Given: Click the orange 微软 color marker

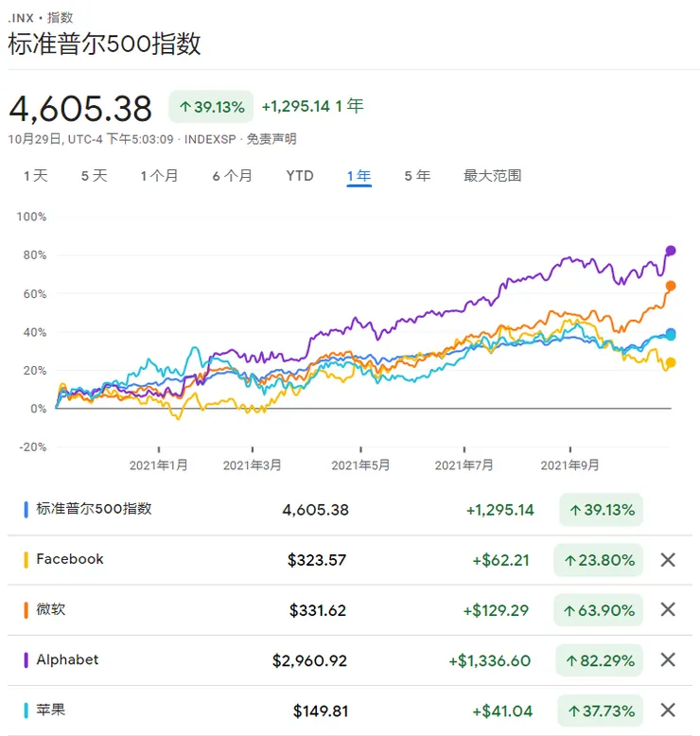Looking at the screenshot, I should tap(26, 610).
